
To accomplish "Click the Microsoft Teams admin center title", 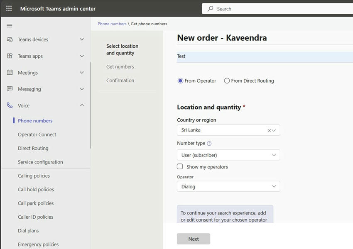I will pos(58,9).
